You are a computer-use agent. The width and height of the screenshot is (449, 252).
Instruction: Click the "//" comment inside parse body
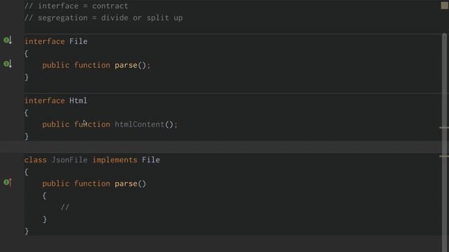[65, 207]
